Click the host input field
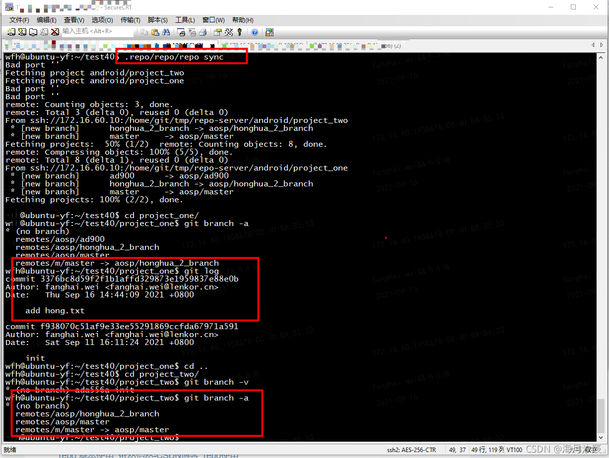This screenshot has height=458, width=609. 97,31
